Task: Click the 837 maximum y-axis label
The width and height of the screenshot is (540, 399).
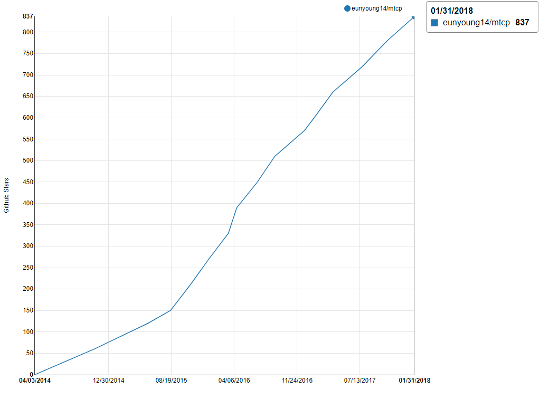Action: pyautogui.click(x=27, y=16)
